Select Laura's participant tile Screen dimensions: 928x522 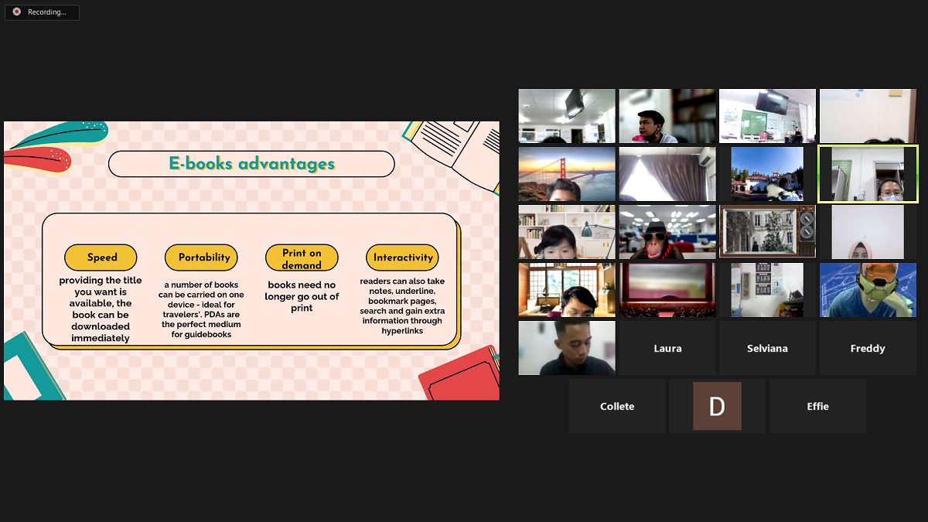coord(667,348)
